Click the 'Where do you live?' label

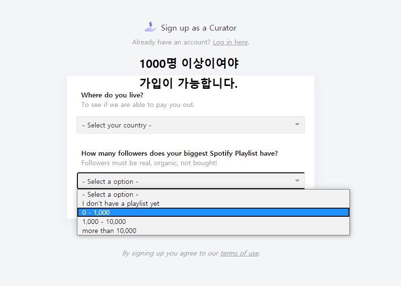pos(112,95)
